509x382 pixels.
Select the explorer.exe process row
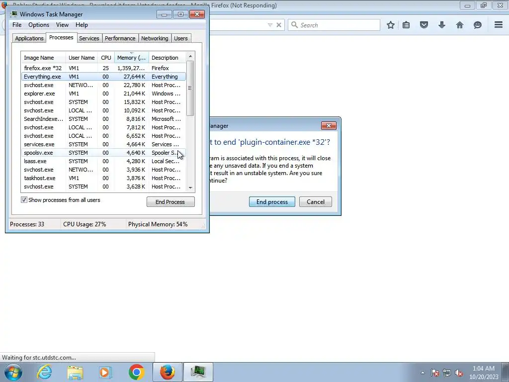point(103,94)
